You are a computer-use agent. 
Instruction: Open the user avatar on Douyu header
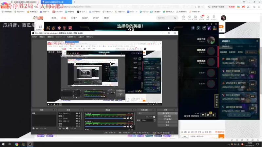(223, 18)
